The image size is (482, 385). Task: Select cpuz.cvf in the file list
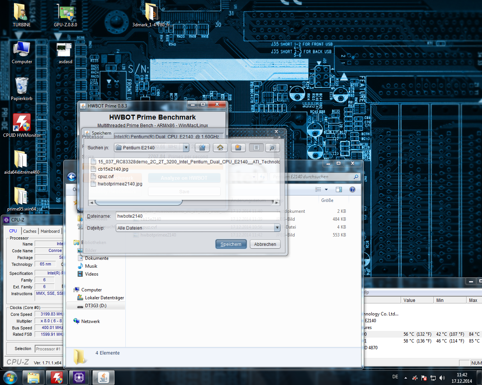coord(106,176)
